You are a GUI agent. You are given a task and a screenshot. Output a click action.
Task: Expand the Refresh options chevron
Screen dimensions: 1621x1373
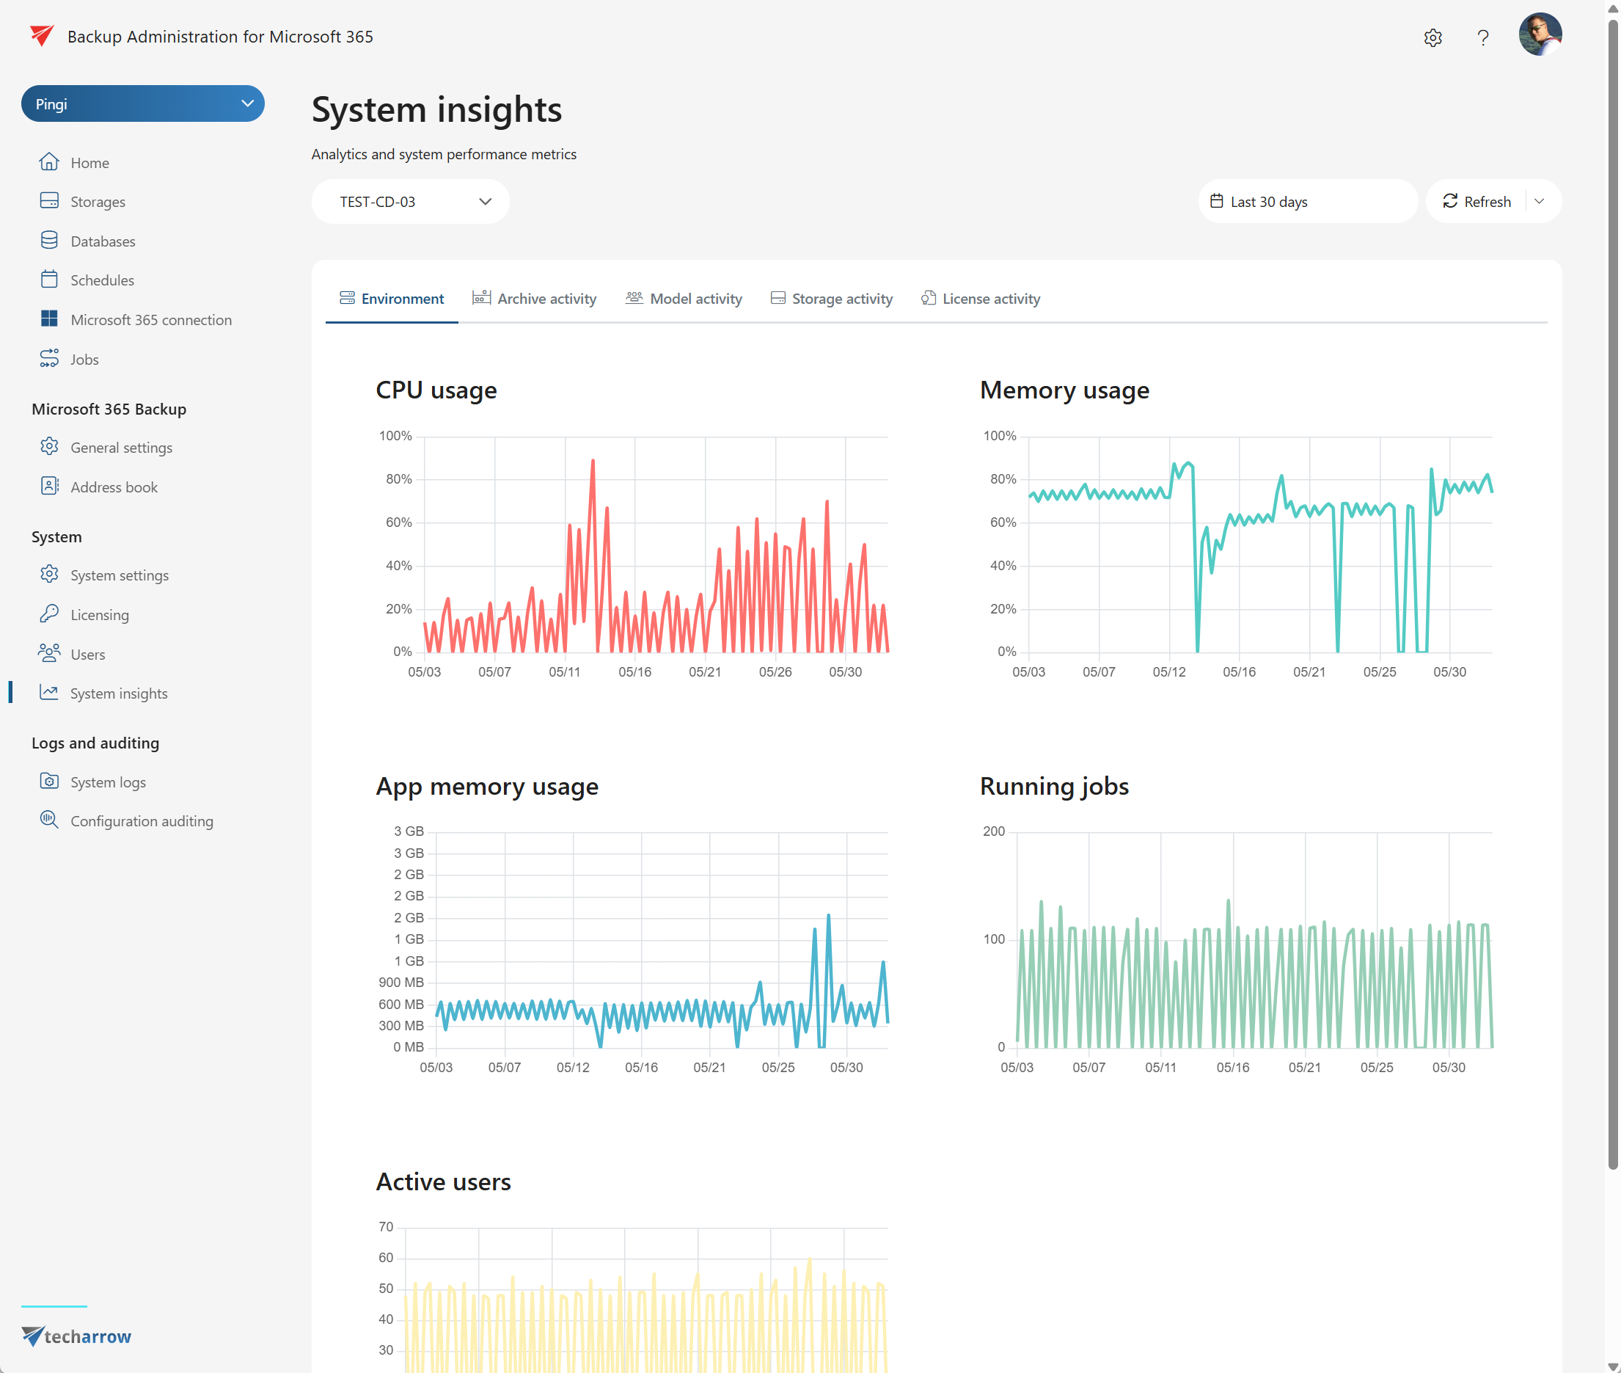[x=1540, y=201]
